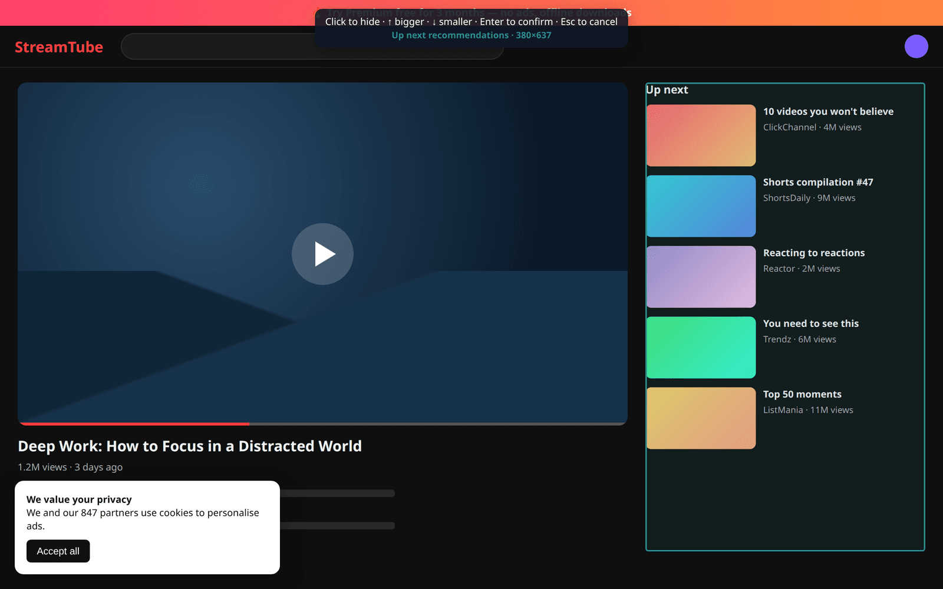Click the 'Click to hide · ↑ bigger' hint text
This screenshot has height=589, width=943.
tap(471, 22)
